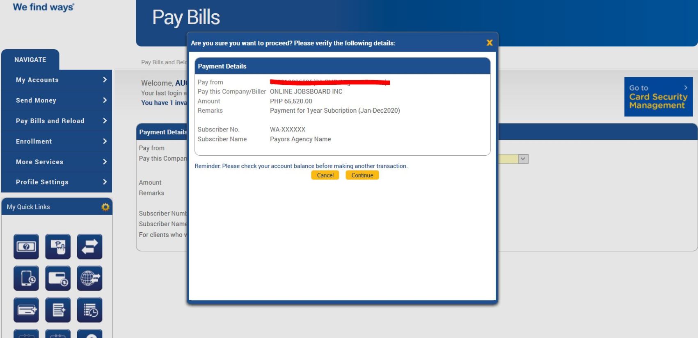Click the add document quick link icon
Image resolution: width=698 pixels, height=338 pixels.
(58, 310)
